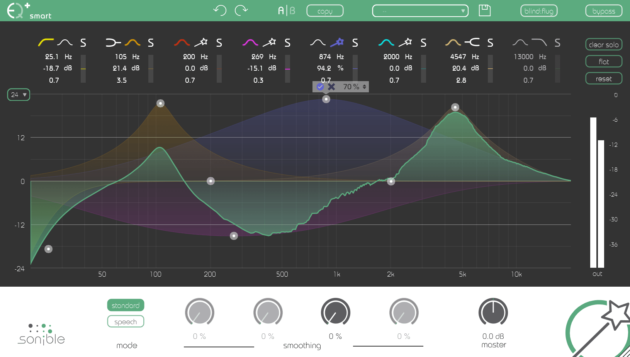630x357 pixels.
Task: Solo the 105 Hz band
Action: click(x=151, y=42)
